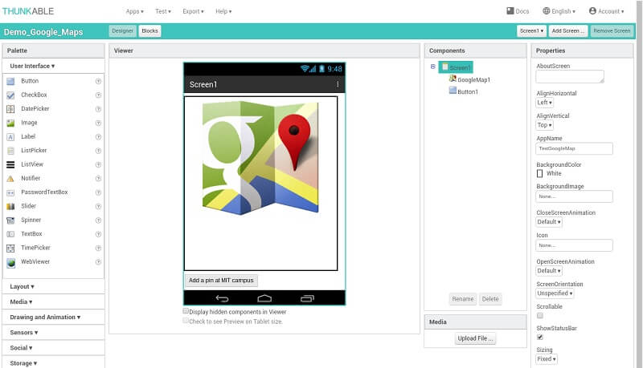Tap the phone preview recent apps icon
This screenshot has width=643, height=368.
[x=307, y=298]
